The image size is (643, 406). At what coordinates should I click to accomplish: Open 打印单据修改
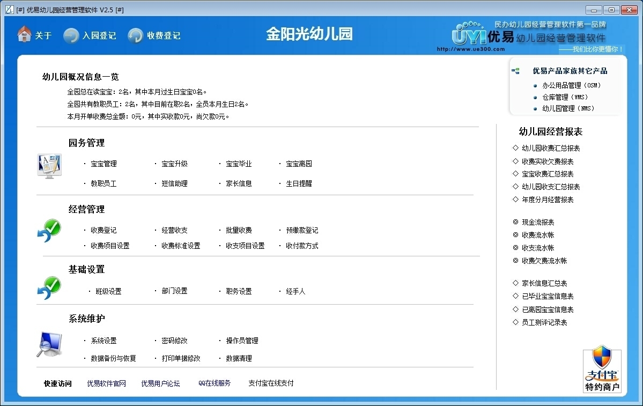click(181, 358)
